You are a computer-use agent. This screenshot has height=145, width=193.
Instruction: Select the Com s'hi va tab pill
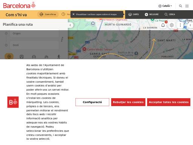tap(48, 14)
